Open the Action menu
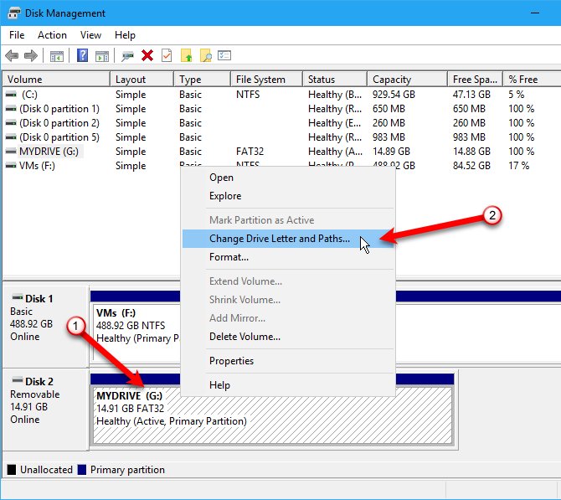This screenshot has height=500, width=561. point(52,35)
